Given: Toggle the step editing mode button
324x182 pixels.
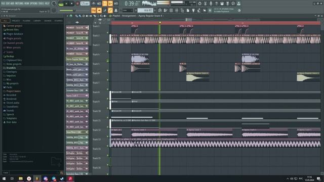Looking at the screenshot, I should tap(105, 10).
